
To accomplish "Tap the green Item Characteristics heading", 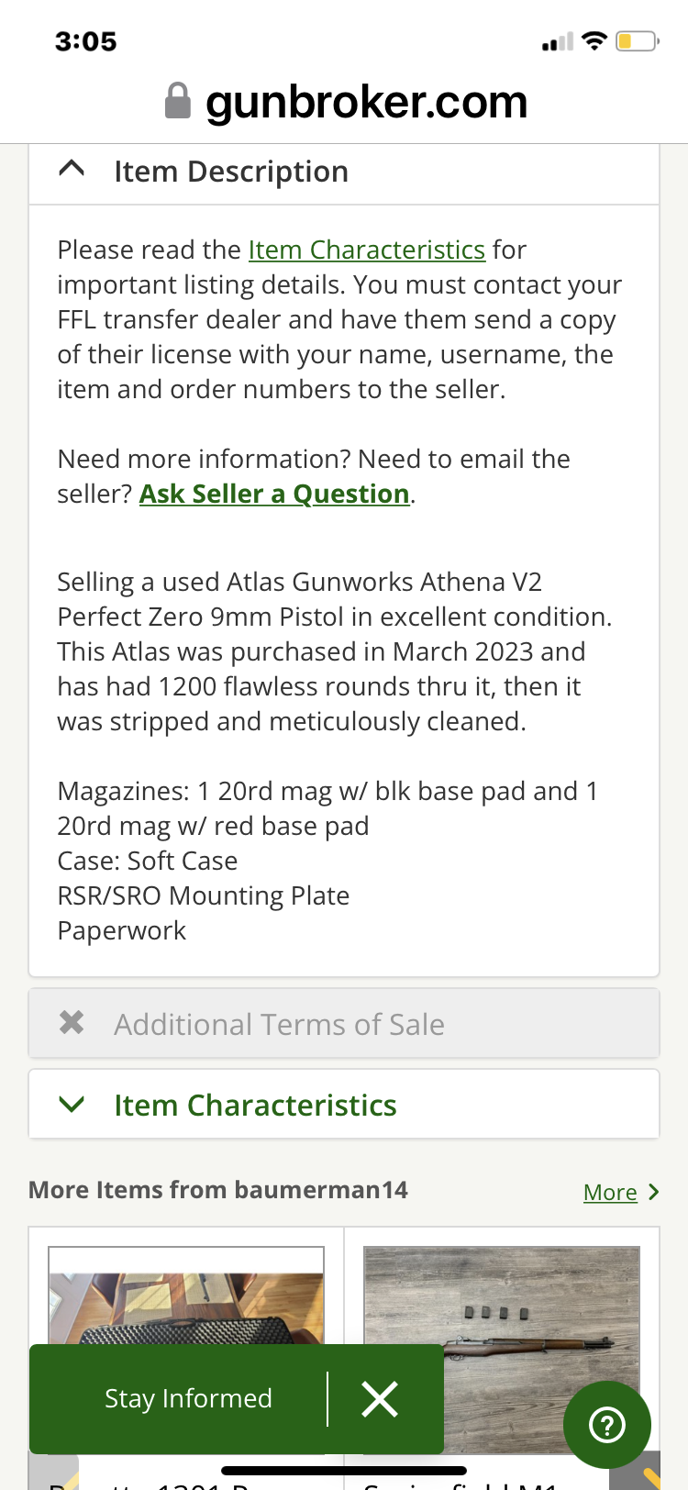I will [x=255, y=1105].
